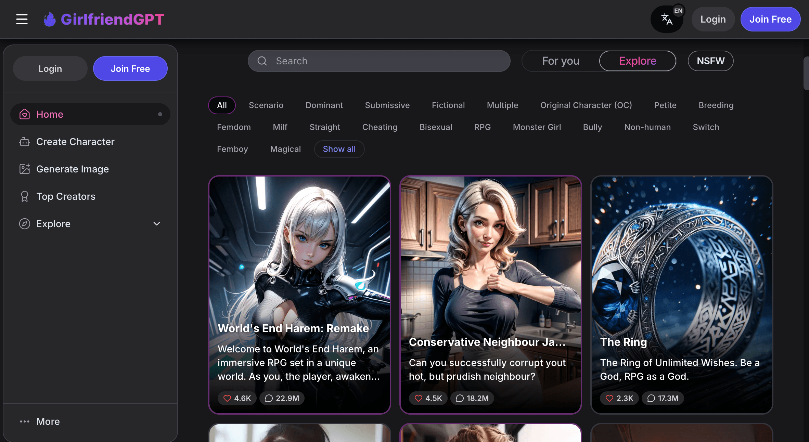Select the Original Character (OC) tag

(x=586, y=105)
